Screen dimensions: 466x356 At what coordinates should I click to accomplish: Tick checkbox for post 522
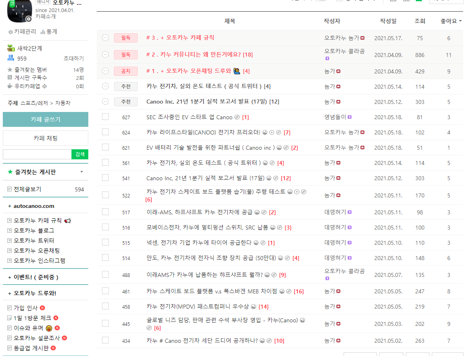pos(105,195)
